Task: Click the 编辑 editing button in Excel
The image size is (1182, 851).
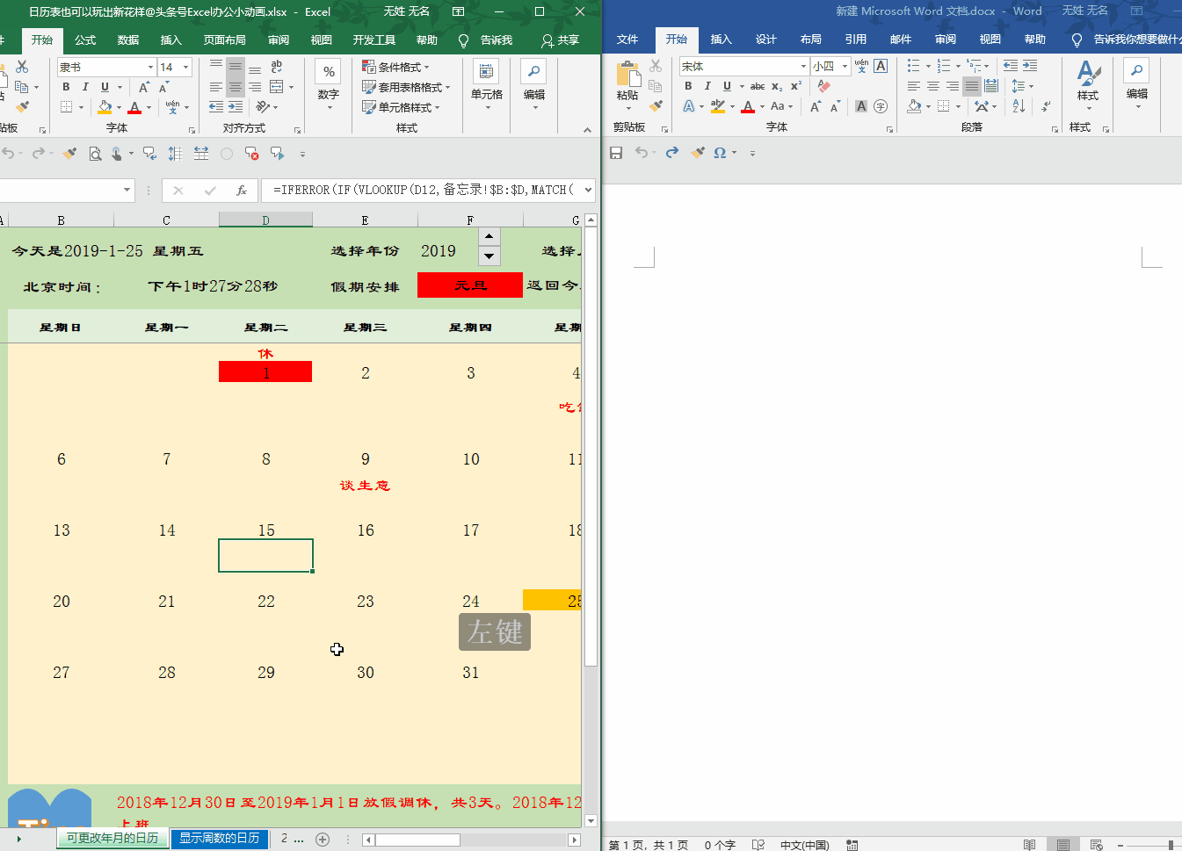Action: coord(534,84)
